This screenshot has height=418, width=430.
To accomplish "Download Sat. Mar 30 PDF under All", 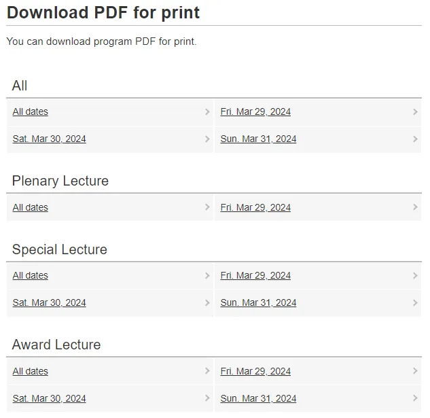I will coord(49,139).
